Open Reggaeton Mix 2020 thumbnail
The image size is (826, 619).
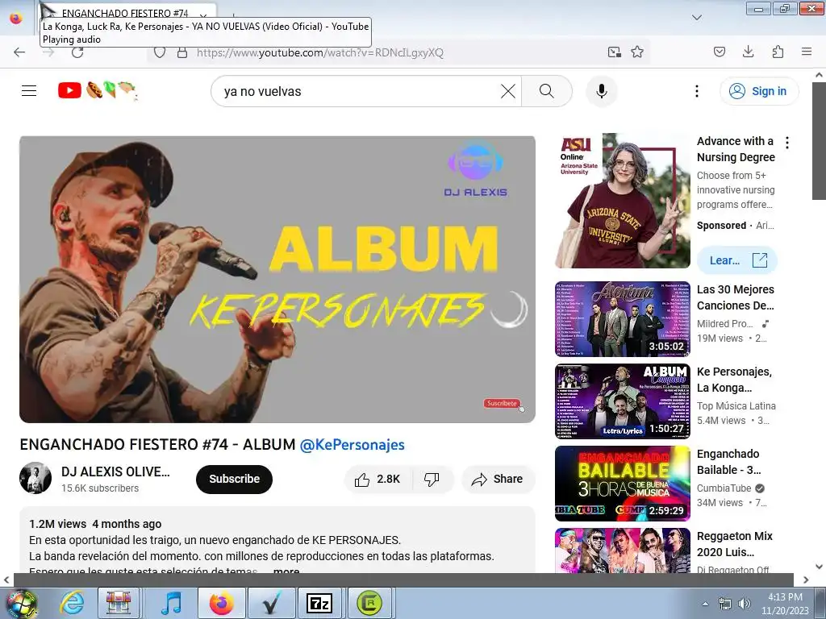pyautogui.click(x=623, y=550)
